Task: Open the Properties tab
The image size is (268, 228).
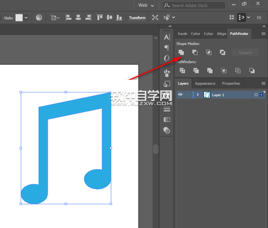Action: click(231, 83)
